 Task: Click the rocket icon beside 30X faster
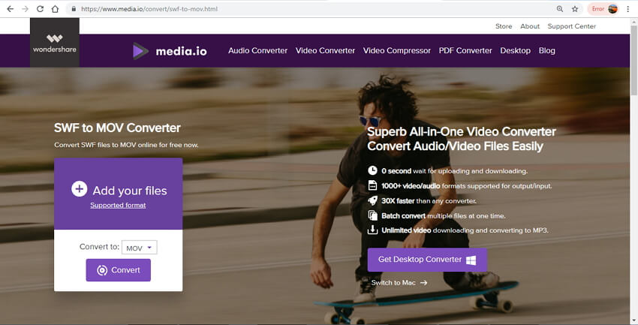[x=373, y=200]
